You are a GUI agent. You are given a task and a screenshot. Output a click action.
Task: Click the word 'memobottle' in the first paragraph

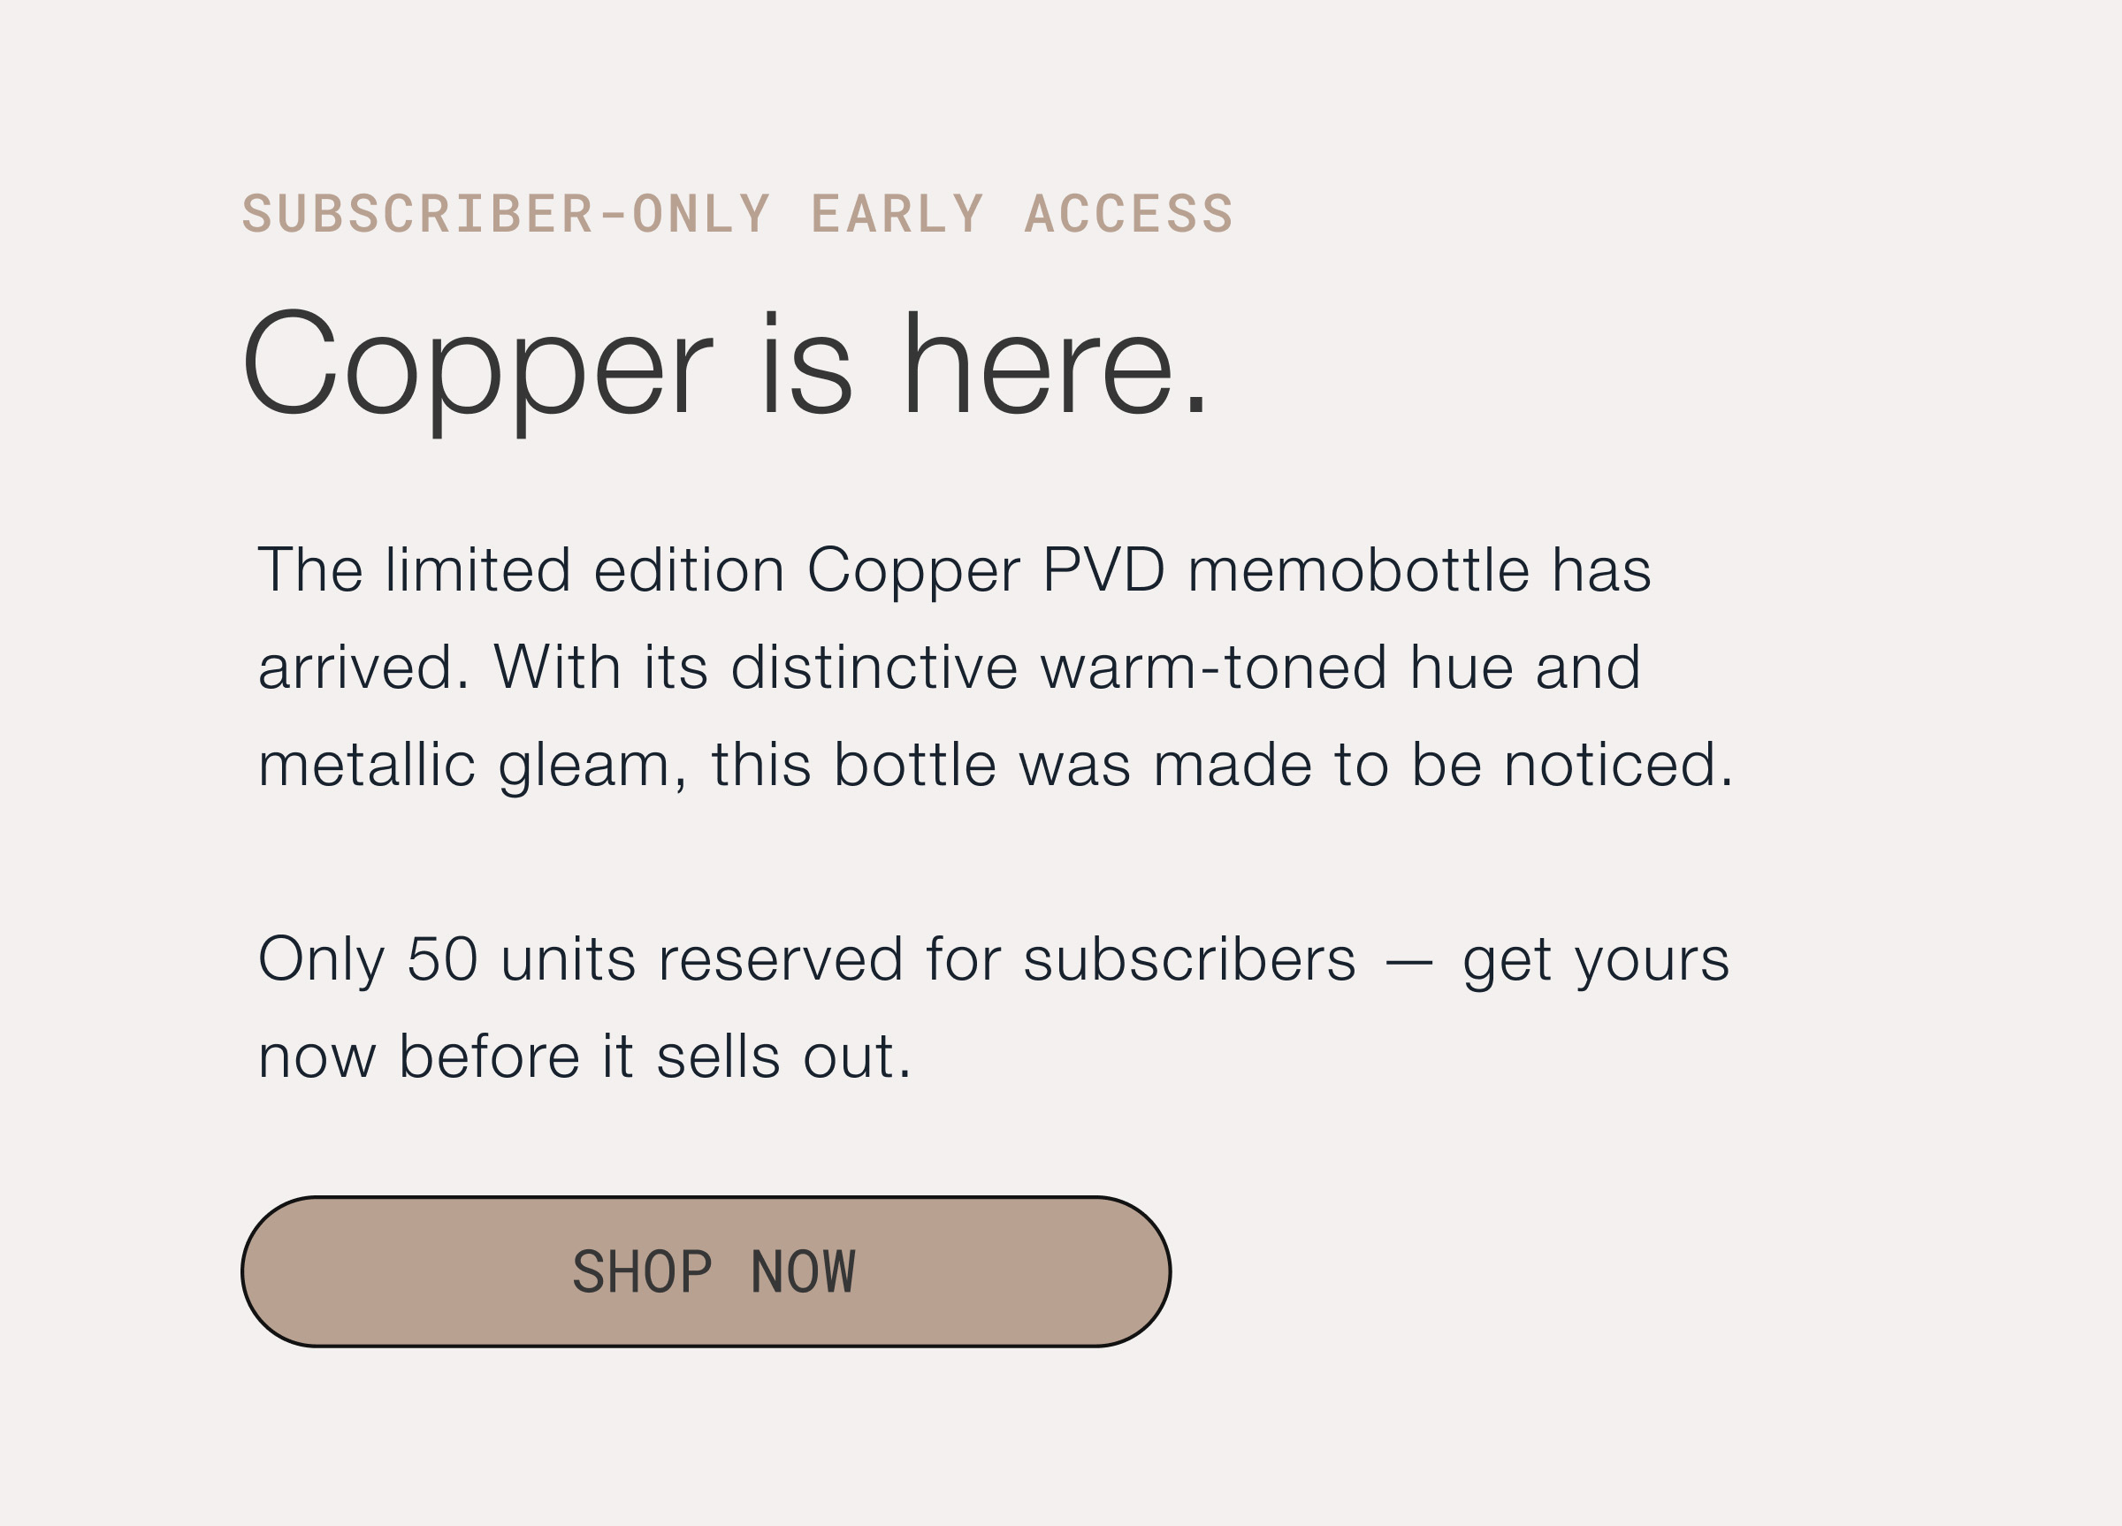[x=1359, y=568]
